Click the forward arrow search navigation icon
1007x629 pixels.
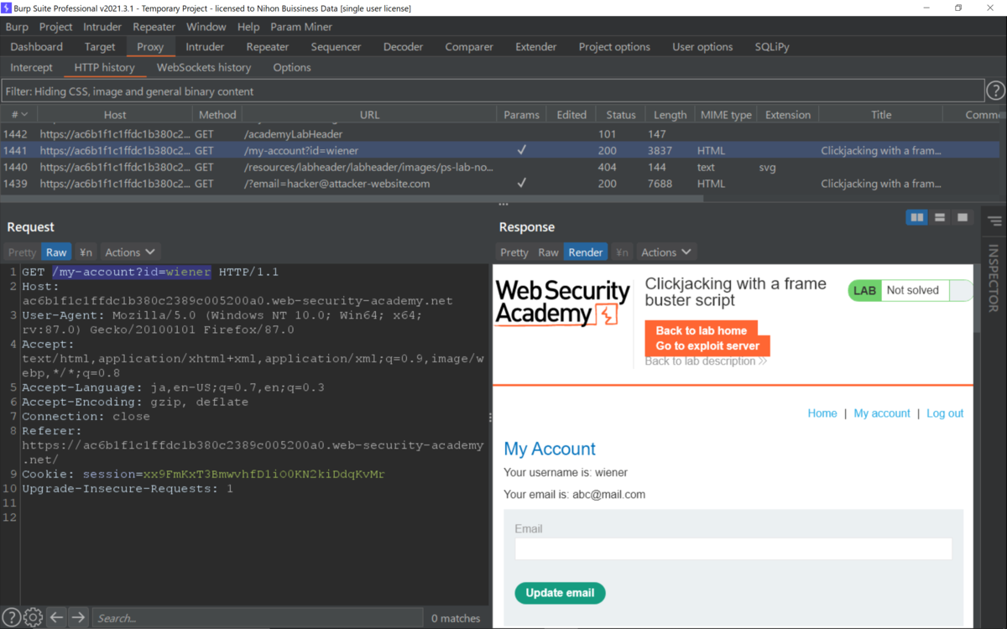pyautogui.click(x=77, y=617)
